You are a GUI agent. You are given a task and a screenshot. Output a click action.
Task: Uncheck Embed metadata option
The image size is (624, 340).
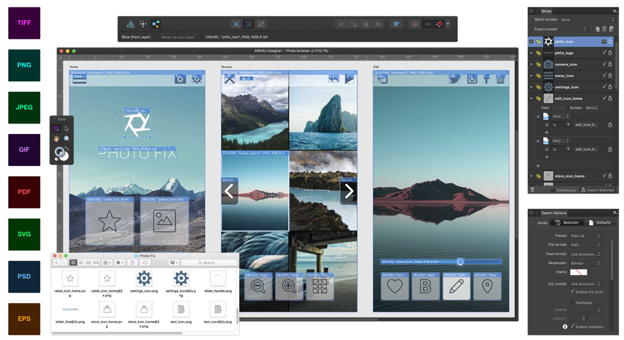(572, 326)
